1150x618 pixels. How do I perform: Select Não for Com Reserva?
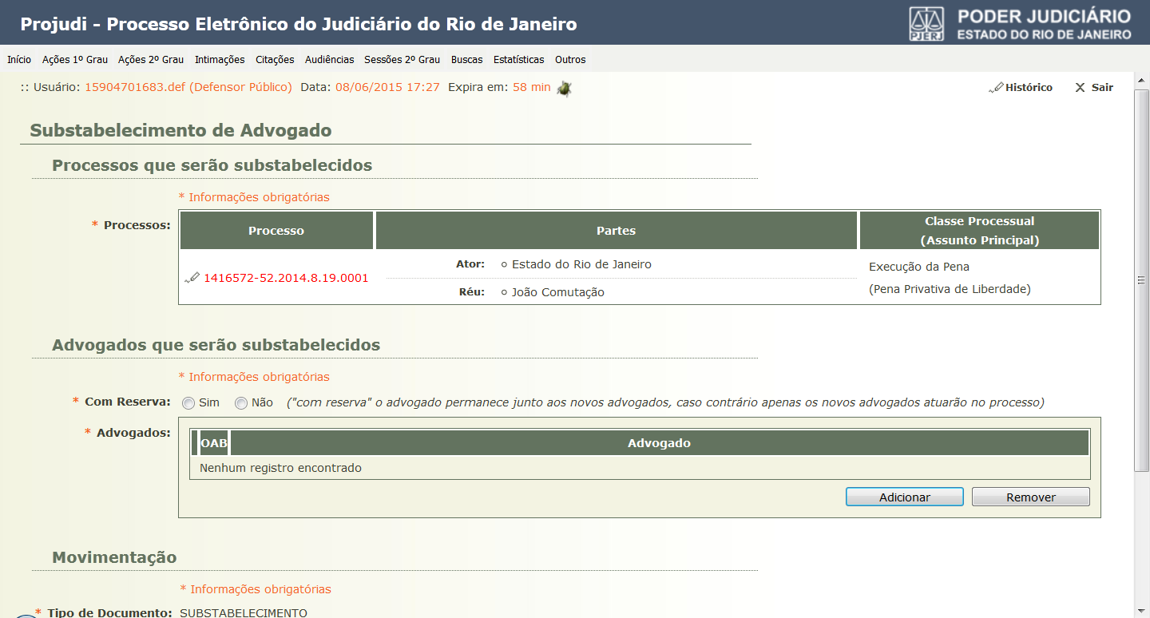241,403
